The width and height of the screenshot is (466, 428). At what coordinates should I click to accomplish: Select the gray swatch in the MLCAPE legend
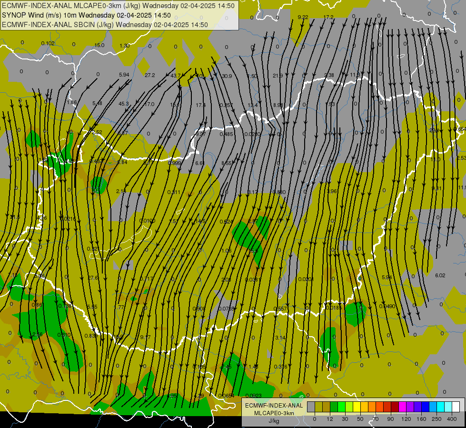311,407
